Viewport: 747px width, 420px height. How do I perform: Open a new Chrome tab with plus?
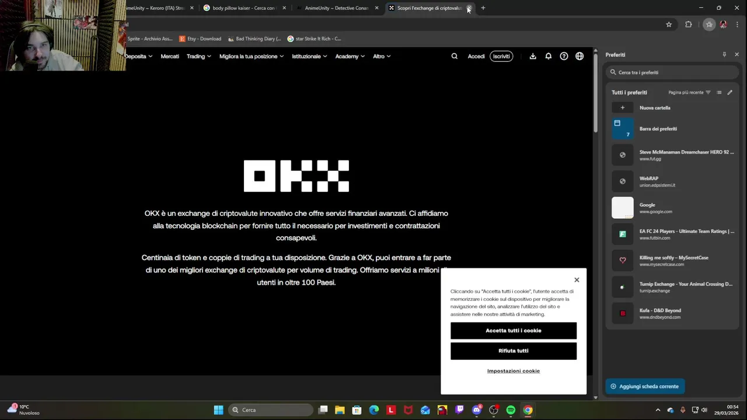[x=483, y=8]
